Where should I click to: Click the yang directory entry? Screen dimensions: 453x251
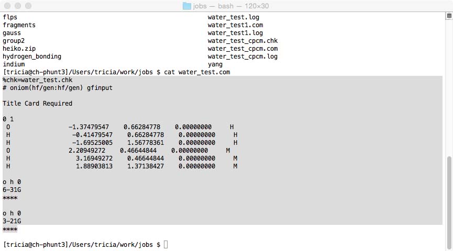(x=215, y=64)
